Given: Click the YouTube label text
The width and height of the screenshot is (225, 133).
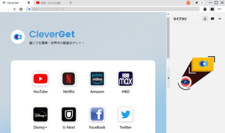Looking at the screenshot, I should 40,92.
